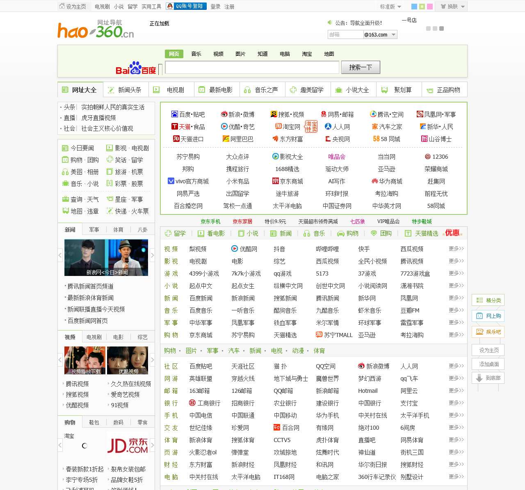This screenshot has width=525, height=490.
Task: Open the 腾讯新闻首页频道 news link
Action: click(x=91, y=286)
